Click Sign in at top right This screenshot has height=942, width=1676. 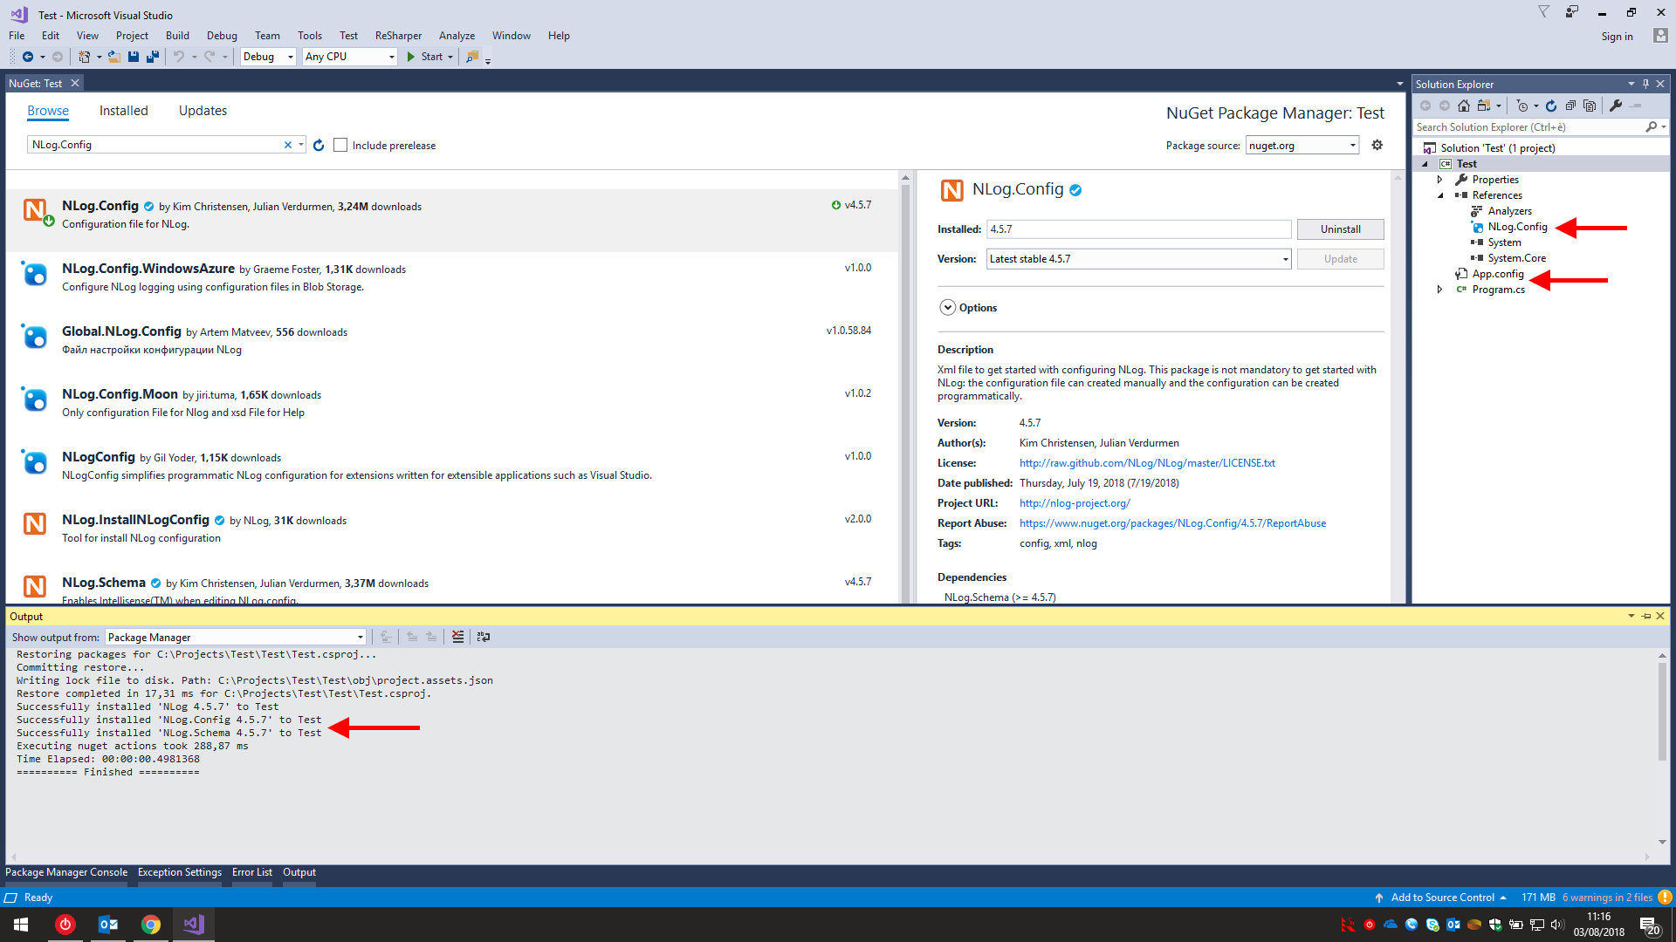1617,37
